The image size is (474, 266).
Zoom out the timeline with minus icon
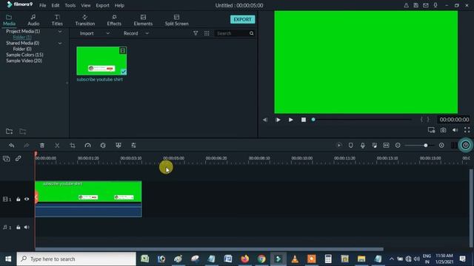(x=398, y=146)
